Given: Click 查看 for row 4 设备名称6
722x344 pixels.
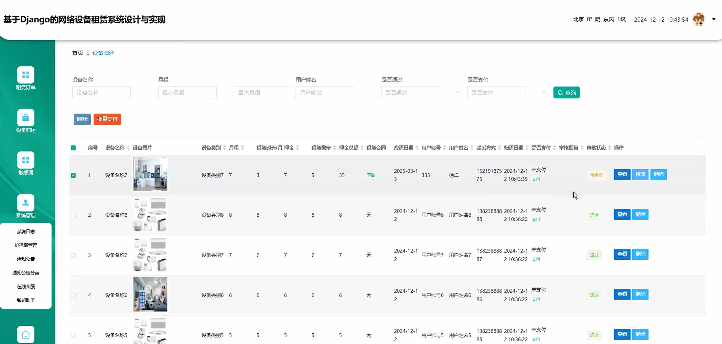Looking at the screenshot, I should pyautogui.click(x=622, y=294).
